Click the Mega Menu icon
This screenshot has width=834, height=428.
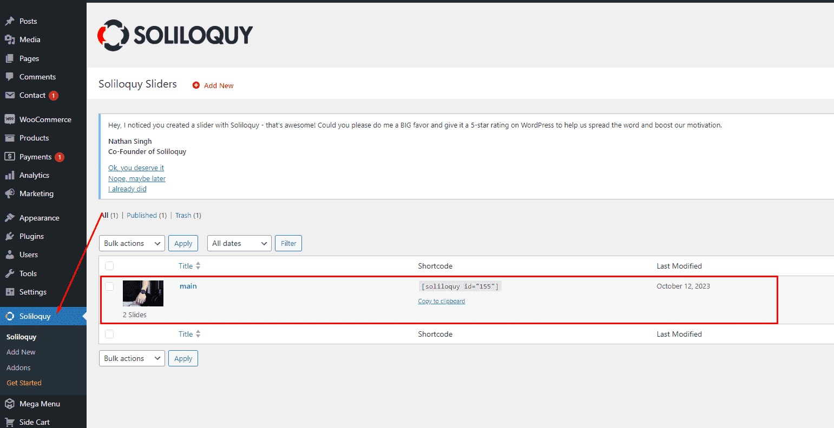click(x=9, y=404)
